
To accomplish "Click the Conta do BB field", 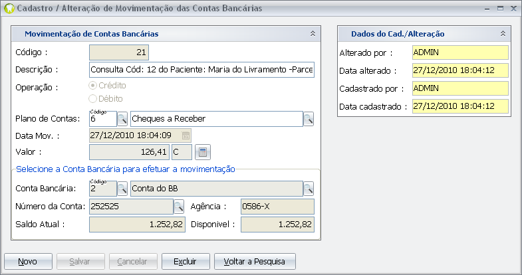I will pos(217,189).
